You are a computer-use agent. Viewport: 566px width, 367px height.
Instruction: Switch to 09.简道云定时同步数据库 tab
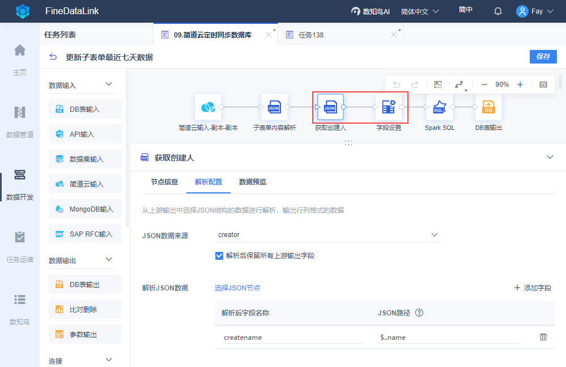click(x=212, y=35)
